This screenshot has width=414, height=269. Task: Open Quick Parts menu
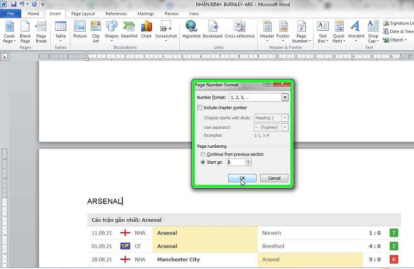tap(339, 32)
